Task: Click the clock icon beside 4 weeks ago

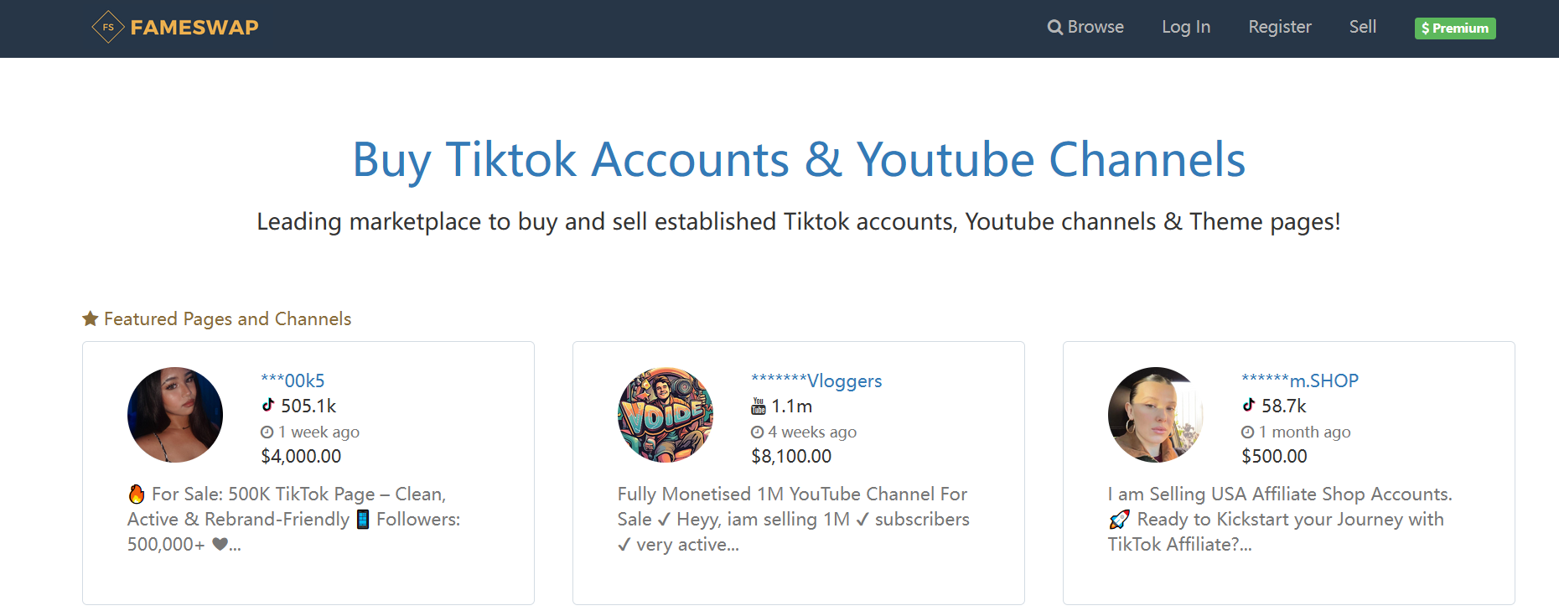Action: (x=758, y=432)
